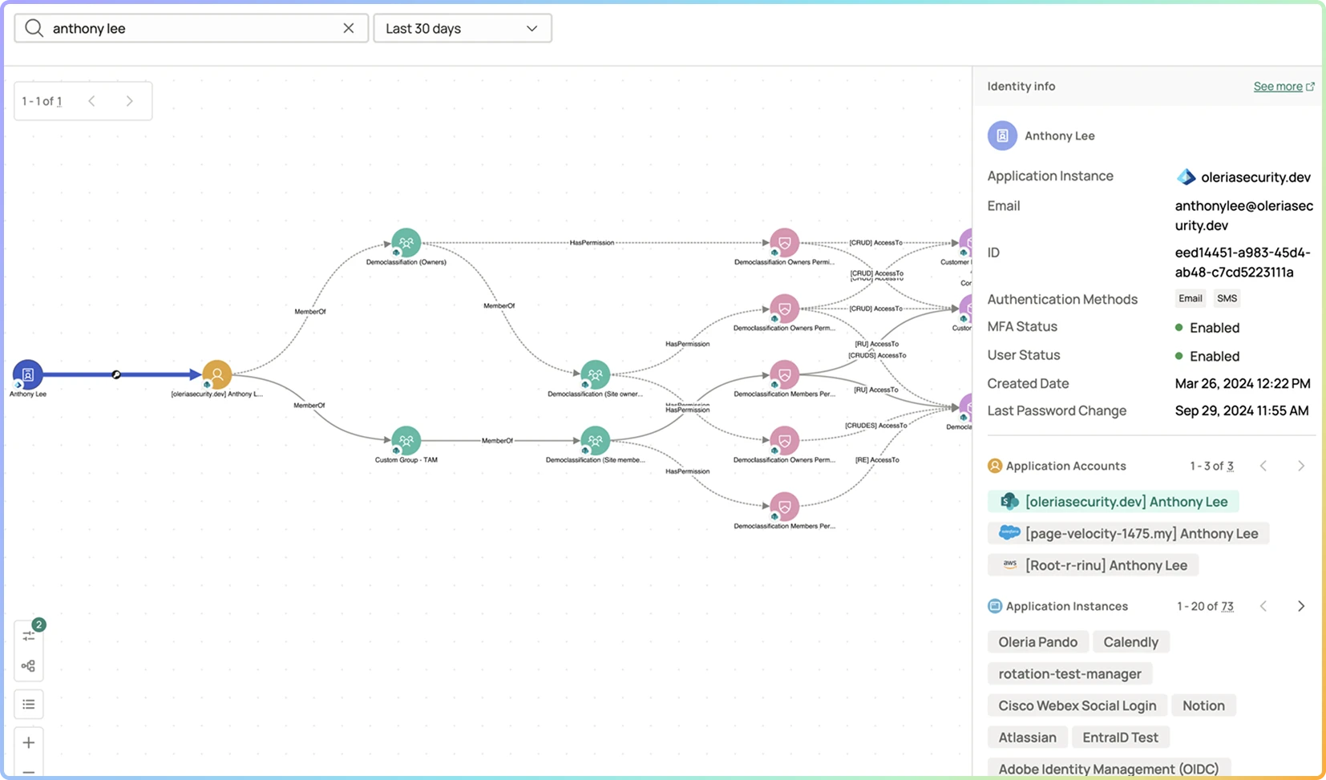Click the email anthonylee@oleriasecurity.dev value
The width and height of the screenshot is (1326, 780).
coord(1244,216)
